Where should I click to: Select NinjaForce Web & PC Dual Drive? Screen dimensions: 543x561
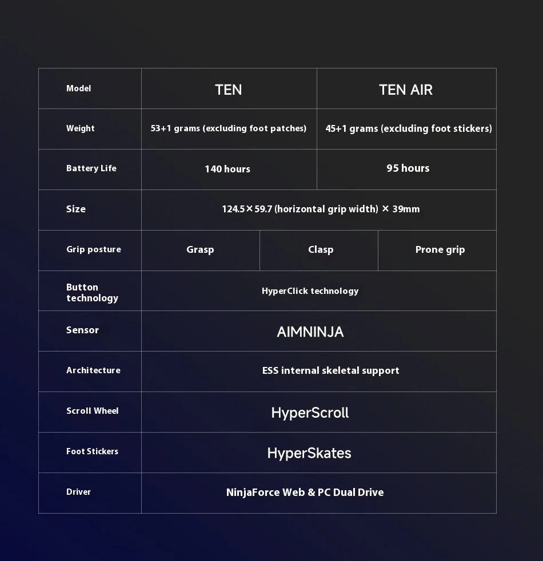(x=305, y=493)
